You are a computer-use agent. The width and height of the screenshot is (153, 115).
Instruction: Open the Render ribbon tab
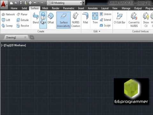point(55,8)
